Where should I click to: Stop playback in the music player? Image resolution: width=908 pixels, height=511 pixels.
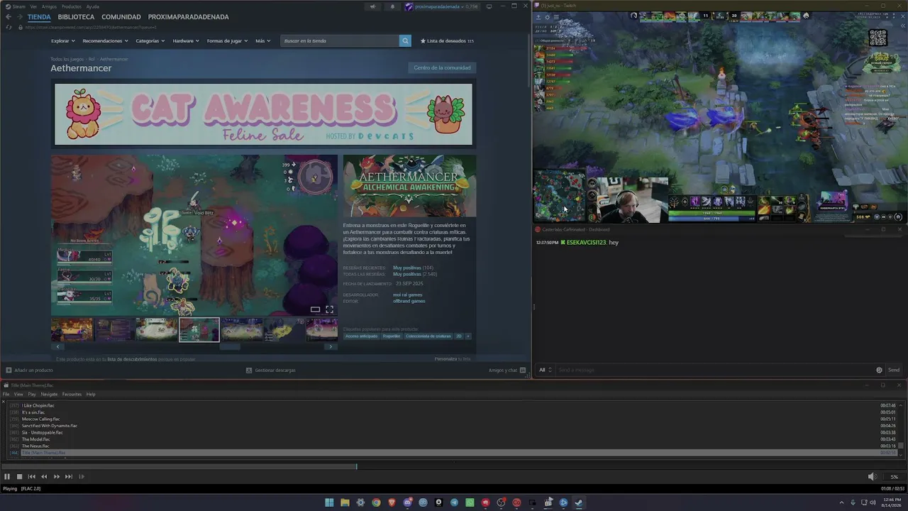tap(20, 477)
